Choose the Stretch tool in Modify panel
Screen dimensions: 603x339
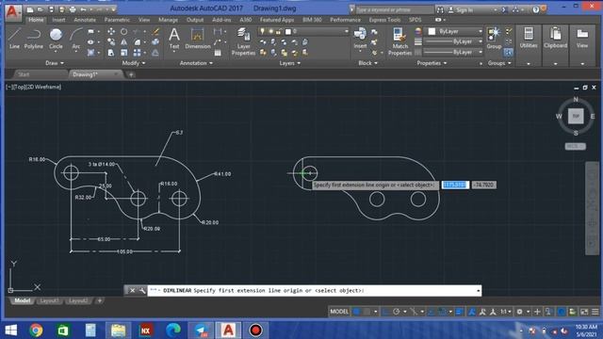[111, 53]
